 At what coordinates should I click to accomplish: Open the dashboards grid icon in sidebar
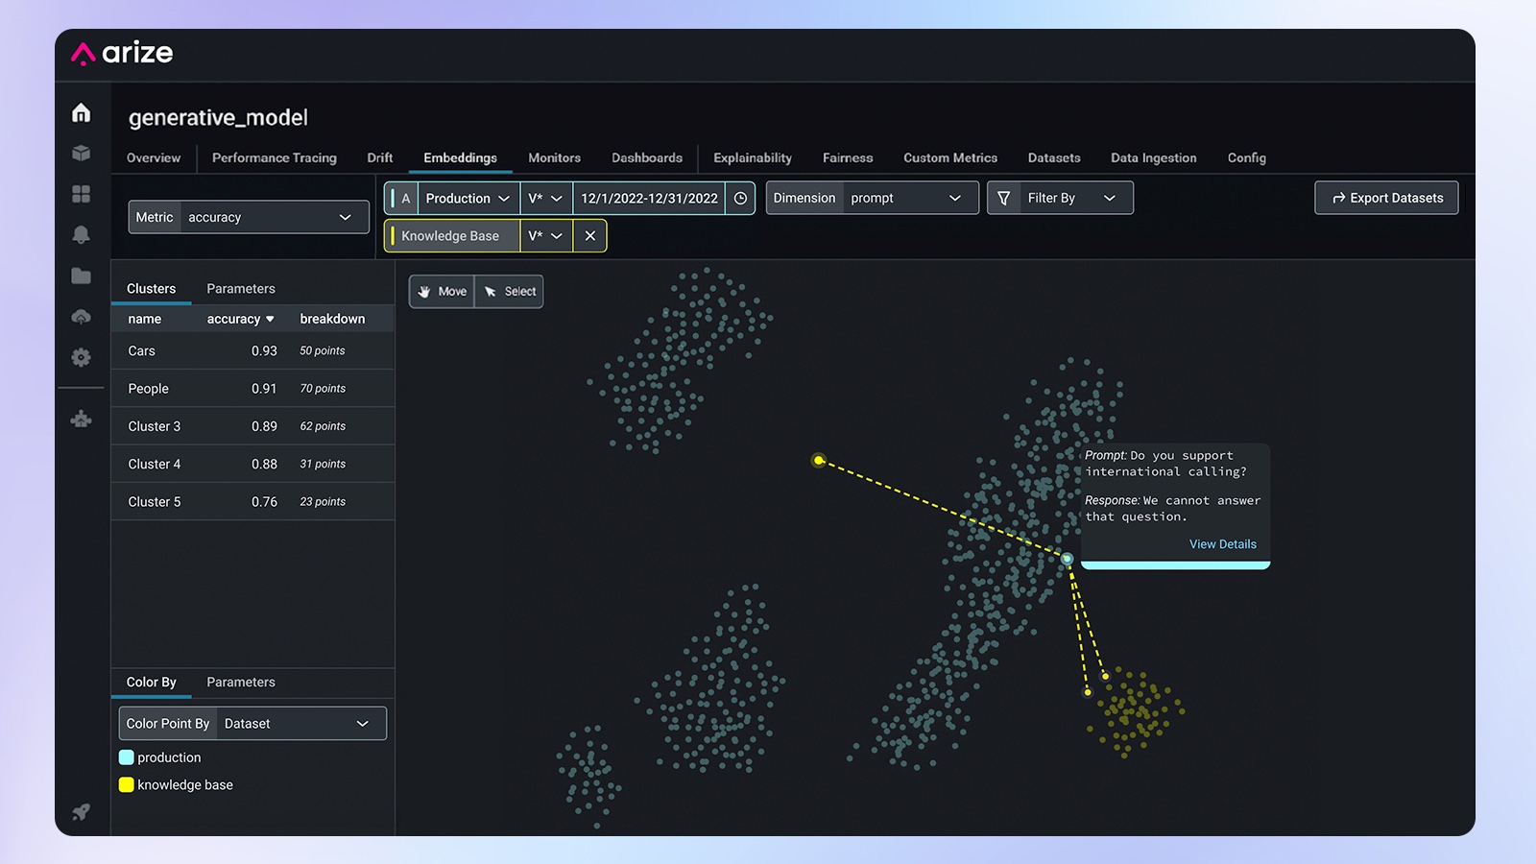pyautogui.click(x=82, y=194)
